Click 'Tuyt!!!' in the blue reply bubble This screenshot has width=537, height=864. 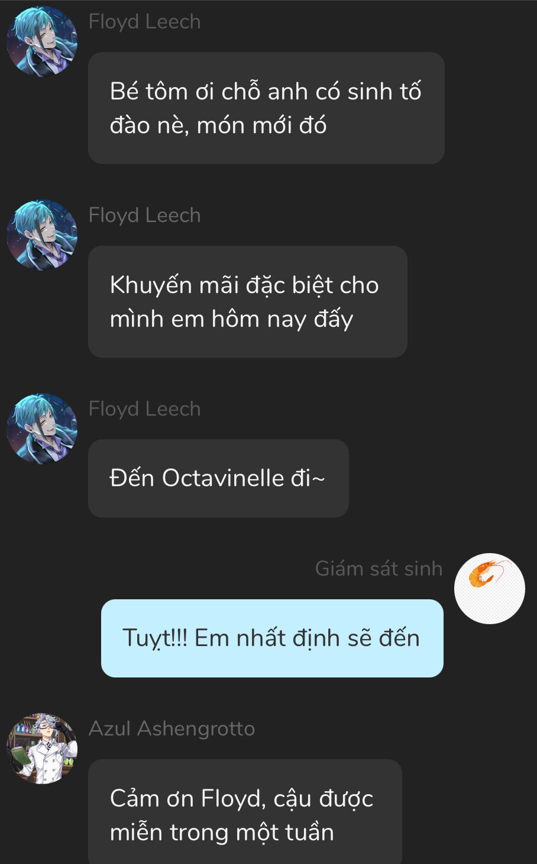(154, 638)
